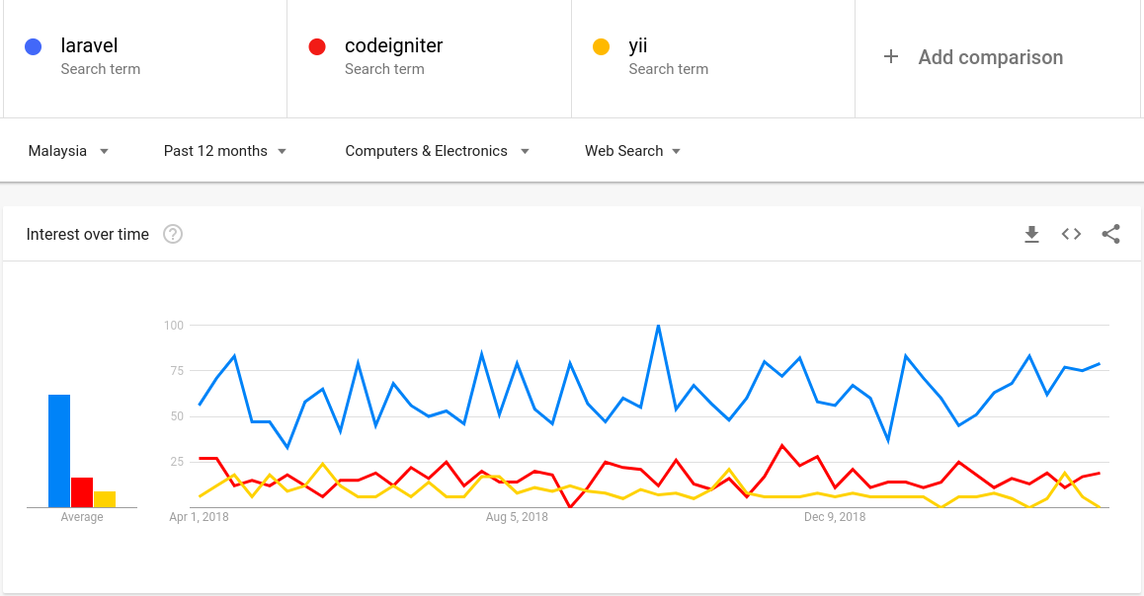Open the Interest over time help icon
The height and width of the screenshot is (596, 1144).
[173, 234]
